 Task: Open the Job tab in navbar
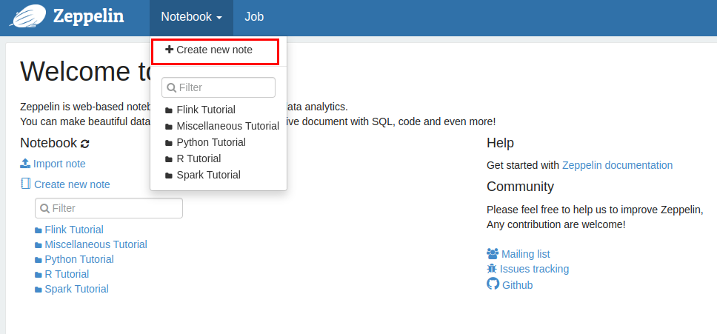click(254, 17)
